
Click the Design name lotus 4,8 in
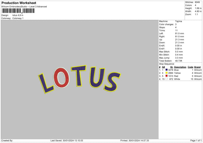[18, 15]
